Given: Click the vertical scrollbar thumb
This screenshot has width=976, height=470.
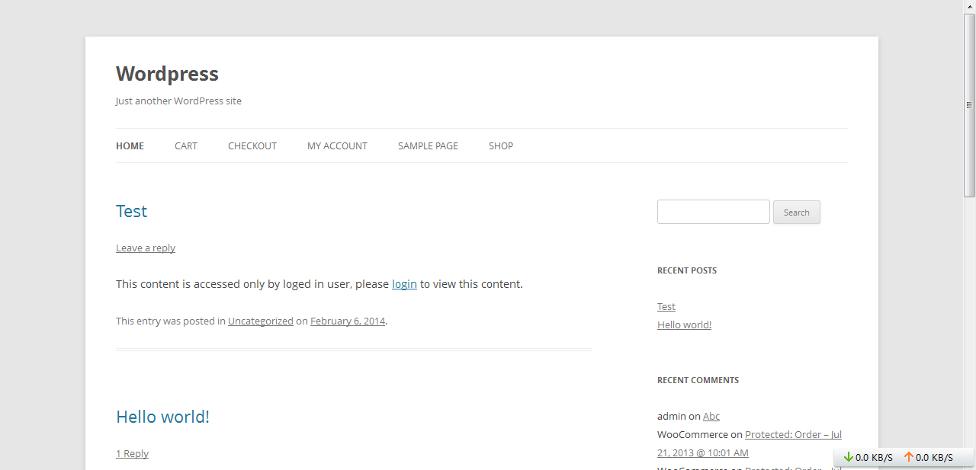Looking at the screenshot, I should (970, 105).
